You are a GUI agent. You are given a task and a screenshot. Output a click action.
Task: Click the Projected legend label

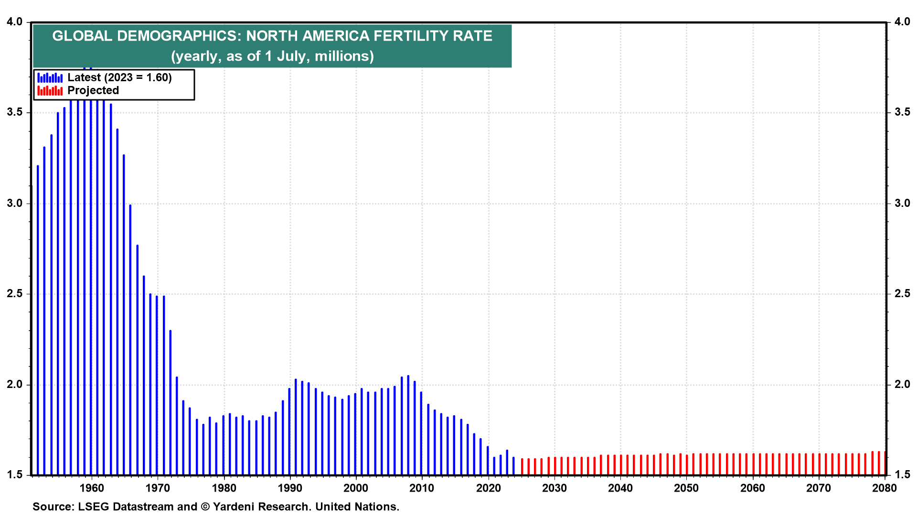pos(93,90)
